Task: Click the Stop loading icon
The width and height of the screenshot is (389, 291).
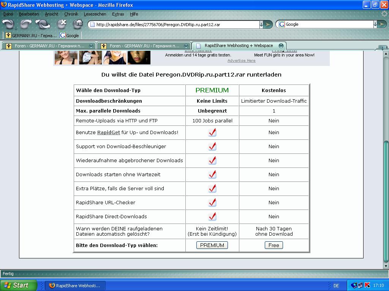Action: (x=62, y=24)
